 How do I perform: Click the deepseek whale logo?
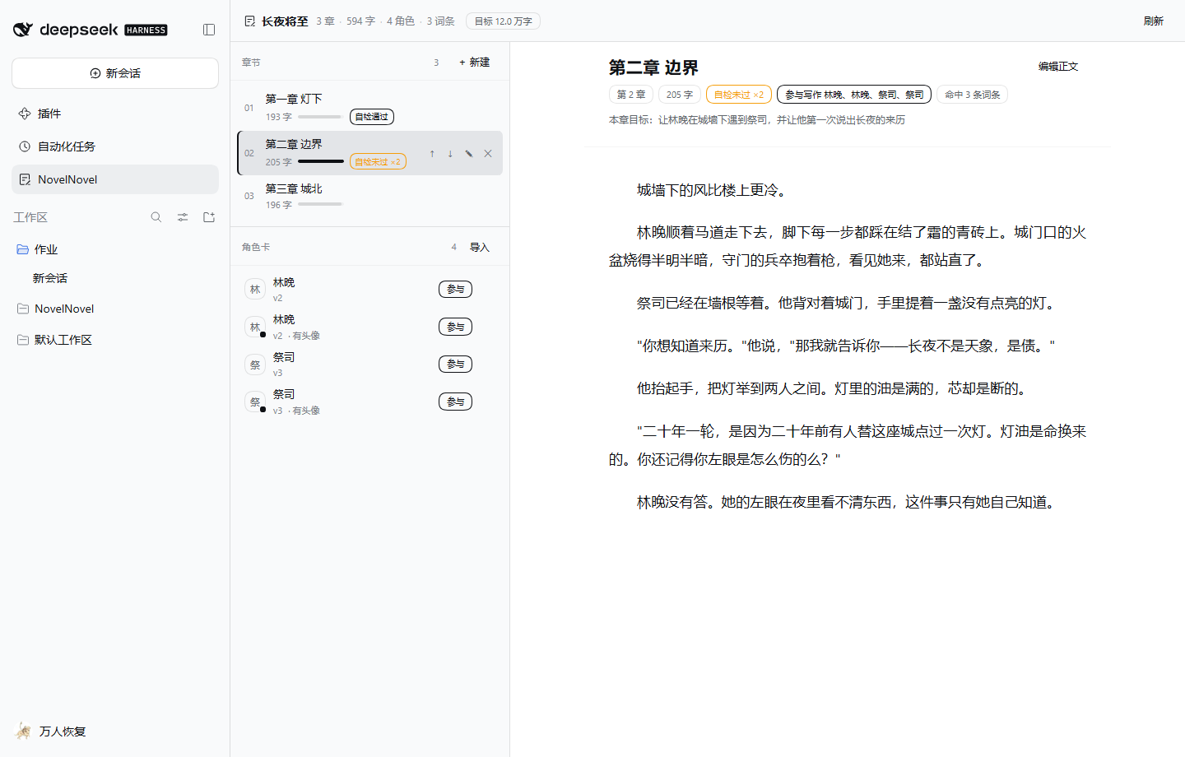point(23,30)
